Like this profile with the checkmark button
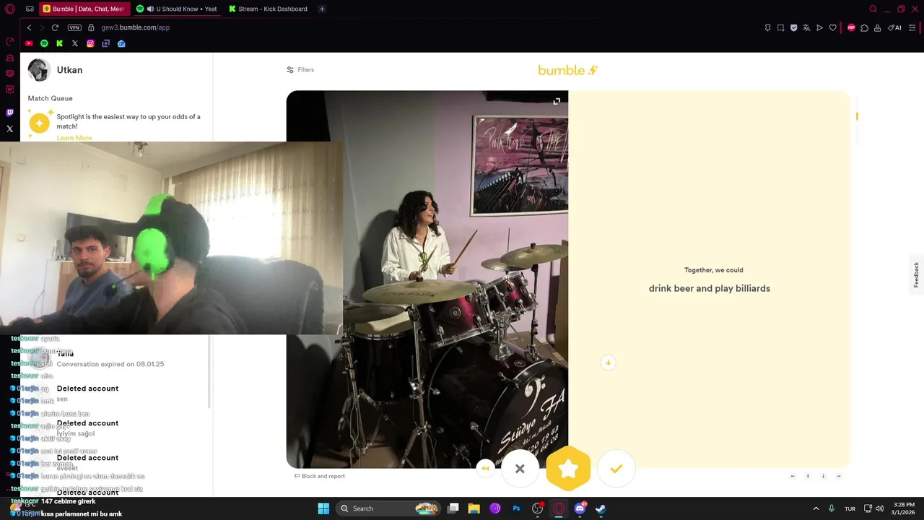This screenshot has width=924, height=520. [x=616, y=469]
